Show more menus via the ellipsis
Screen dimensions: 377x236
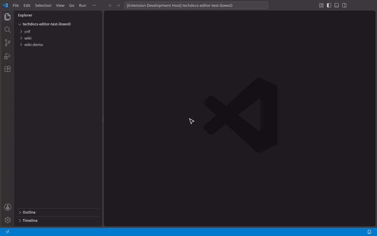click(94, 5)
